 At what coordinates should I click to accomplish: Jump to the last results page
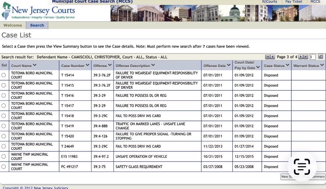pyautogui.click(x=306, y=57)
